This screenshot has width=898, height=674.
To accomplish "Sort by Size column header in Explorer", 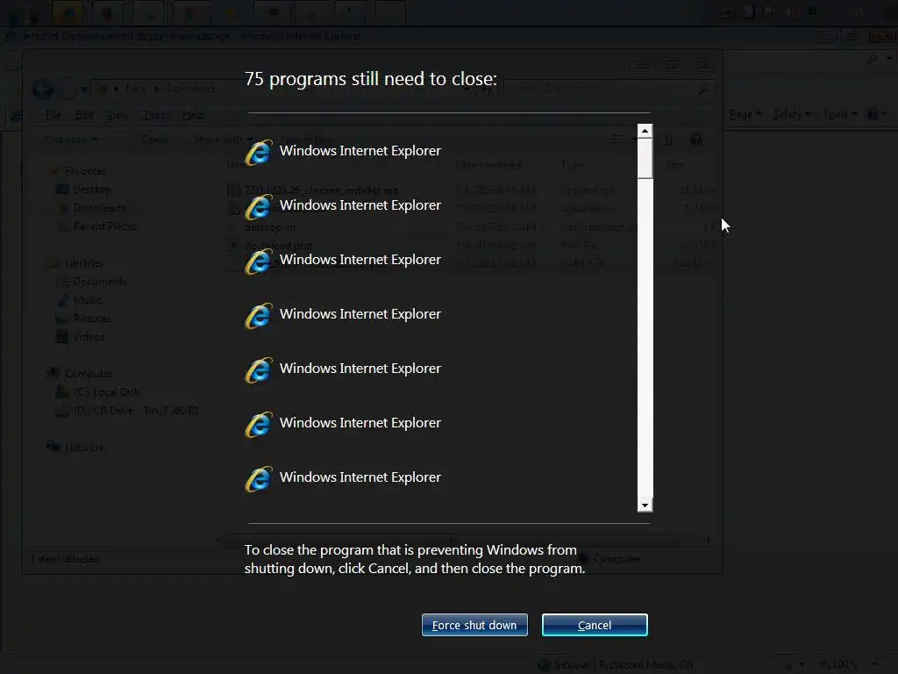I will 674,165.
